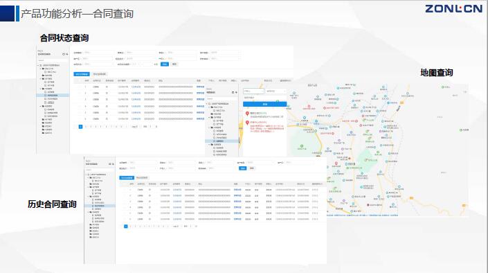
Task: Select the blue active tab above the contract status table
Action: (82, 74)
